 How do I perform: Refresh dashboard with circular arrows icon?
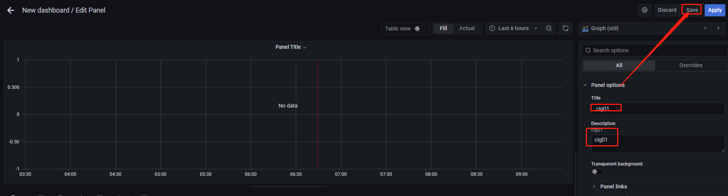click(566, 29)
